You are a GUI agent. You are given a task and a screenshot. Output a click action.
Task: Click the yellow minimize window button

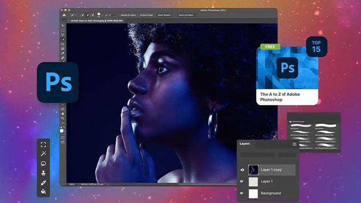tap(65, 10)
